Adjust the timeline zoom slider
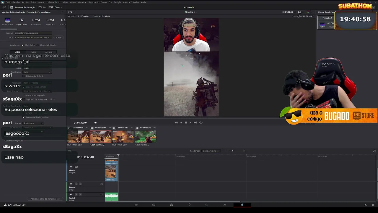 pyautogui.click(x=232, y=151)
